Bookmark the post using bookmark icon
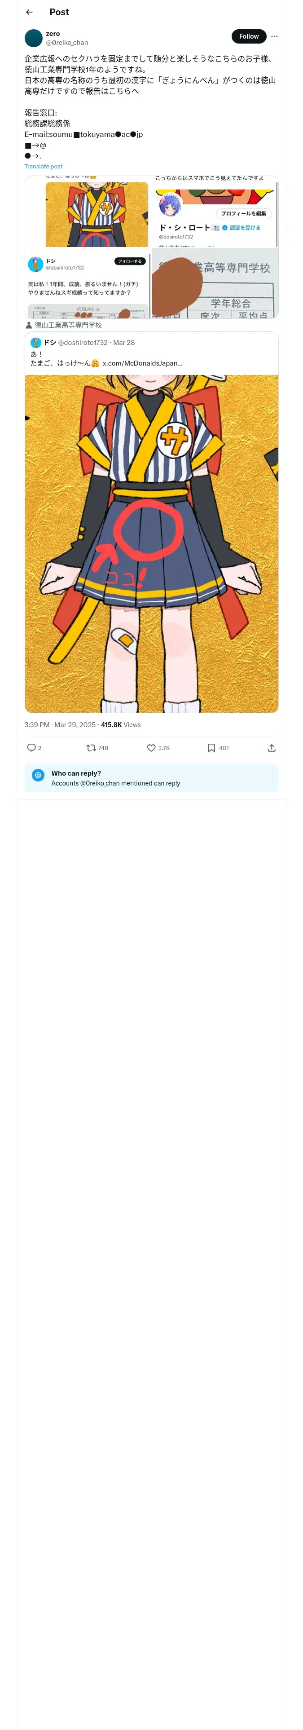The width and height of the screenshot is (303, 1730). (x=211, y=747)
